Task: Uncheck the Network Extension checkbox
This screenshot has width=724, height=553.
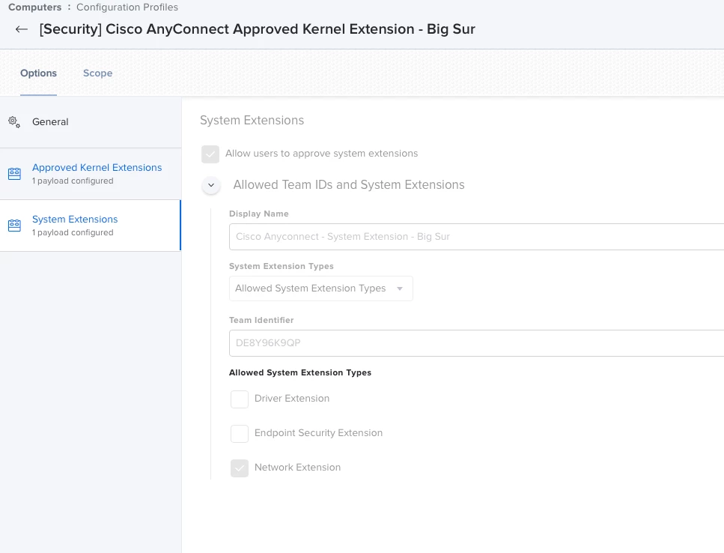Action: (240, 468)
